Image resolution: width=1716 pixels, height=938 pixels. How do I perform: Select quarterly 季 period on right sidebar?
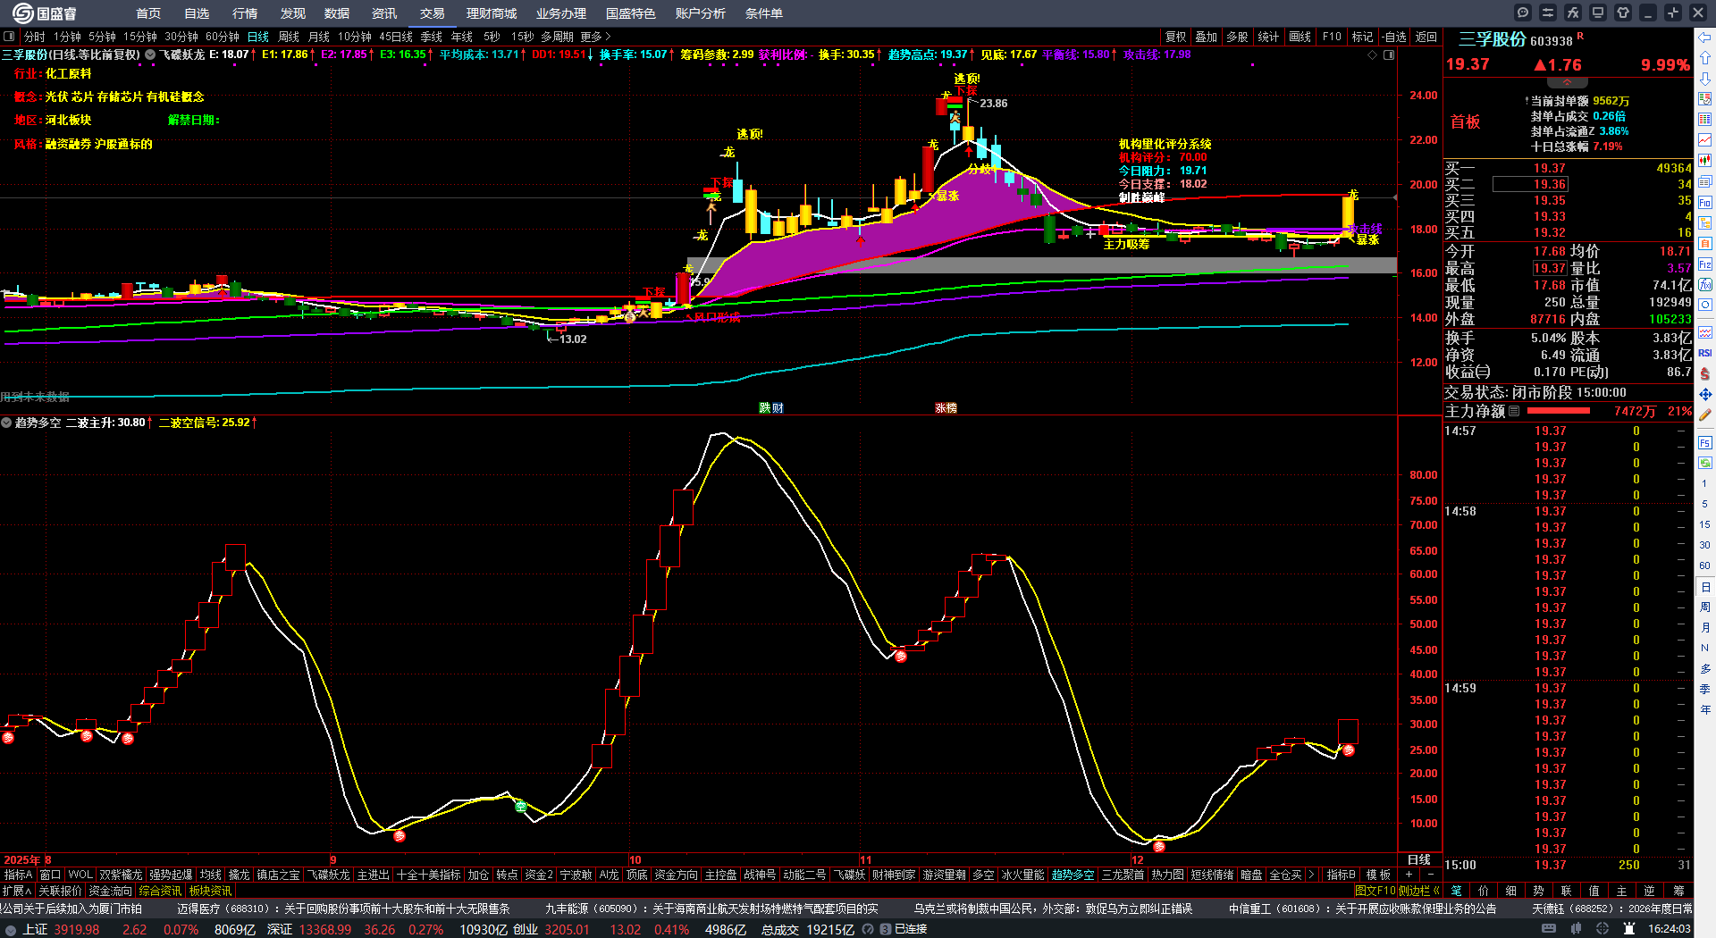click(1705, 689)
